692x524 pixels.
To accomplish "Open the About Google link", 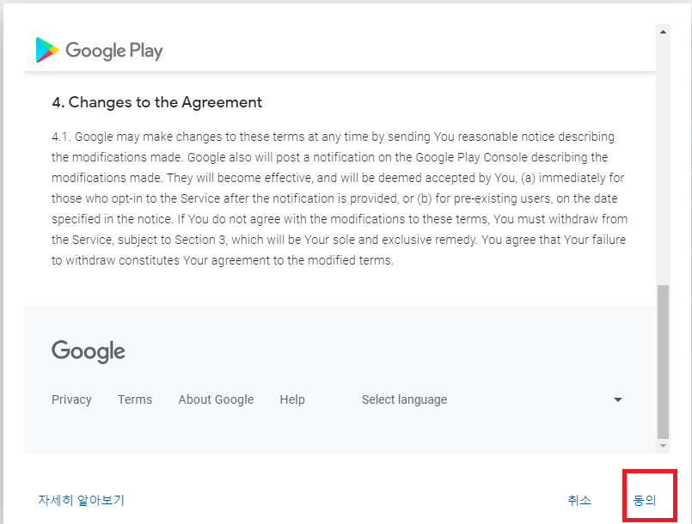I will coord(216,399).
